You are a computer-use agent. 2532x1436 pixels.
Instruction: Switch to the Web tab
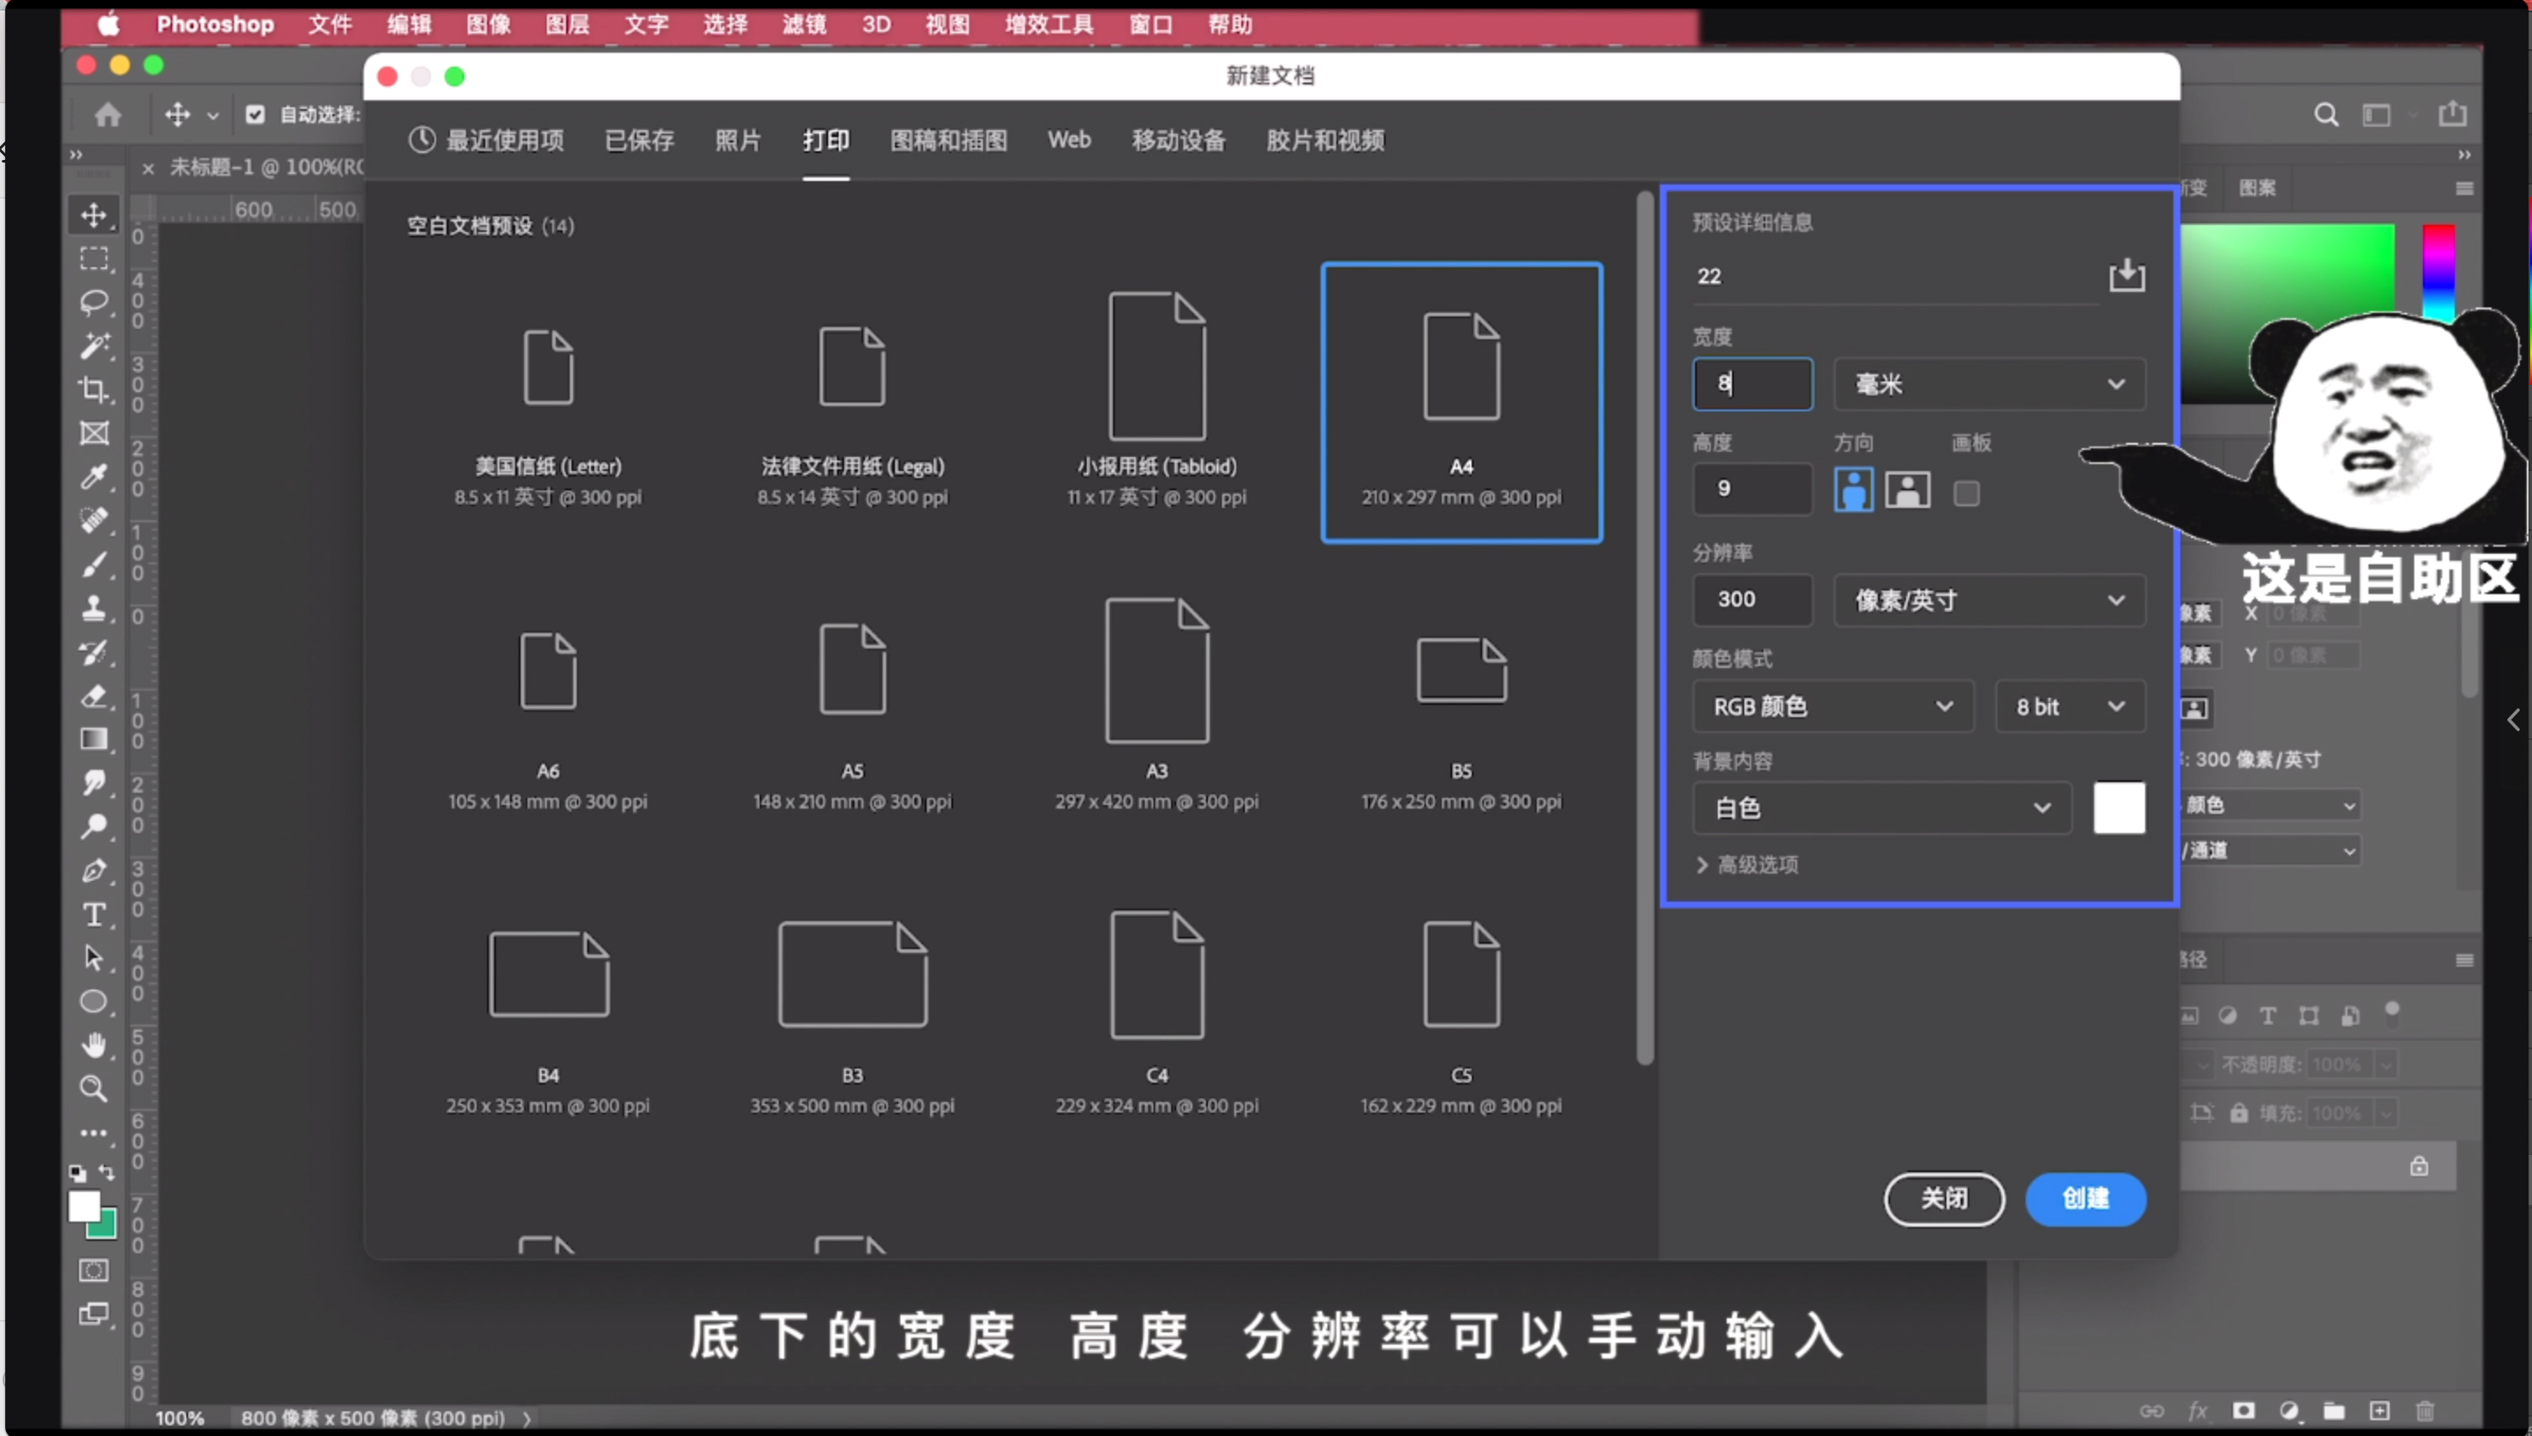[1068, 139]
